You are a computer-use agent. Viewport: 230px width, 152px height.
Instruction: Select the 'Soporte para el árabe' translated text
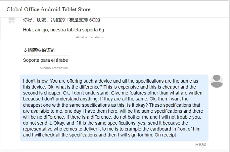click(45, 60)
